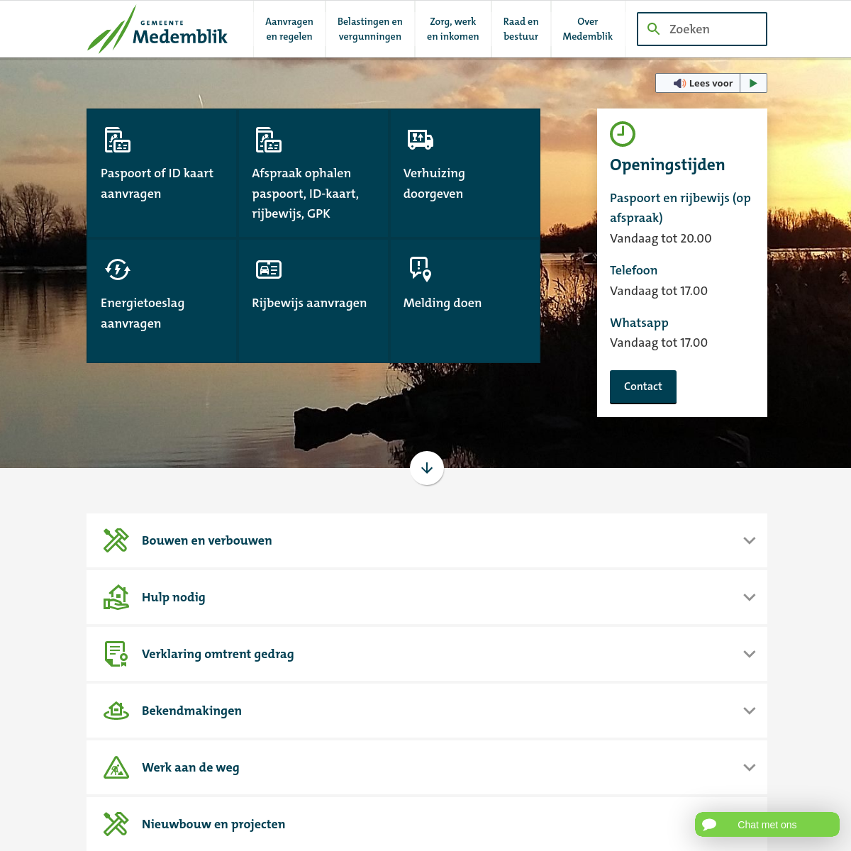Expand Hulp nodig with its chevron
The image size is (851, 851).
tap(750, 597)
